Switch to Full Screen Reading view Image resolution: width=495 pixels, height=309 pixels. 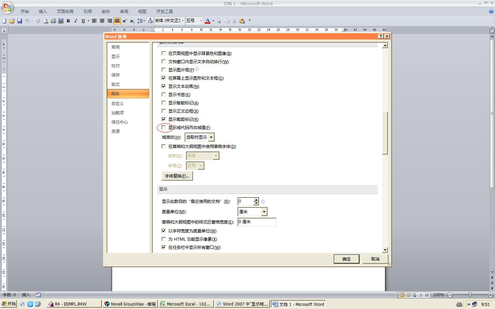coord(408,295)
